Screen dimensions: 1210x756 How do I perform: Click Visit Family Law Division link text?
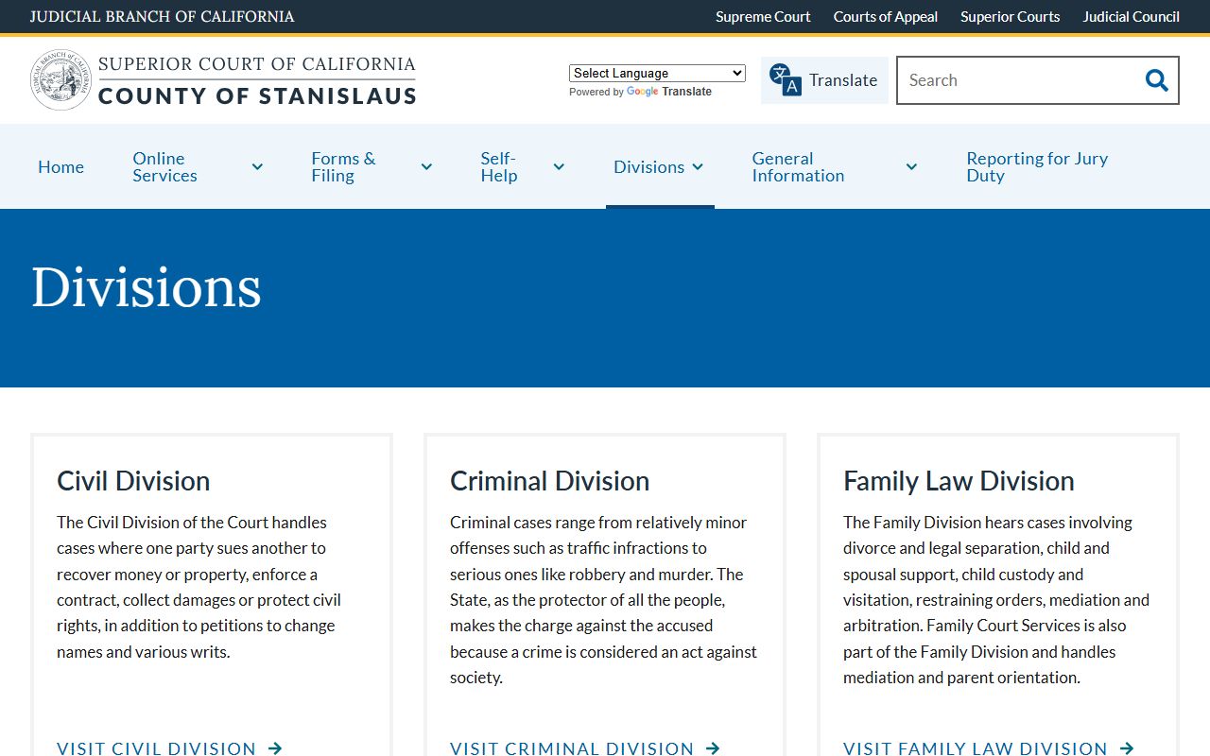click(x=976, y=748)
